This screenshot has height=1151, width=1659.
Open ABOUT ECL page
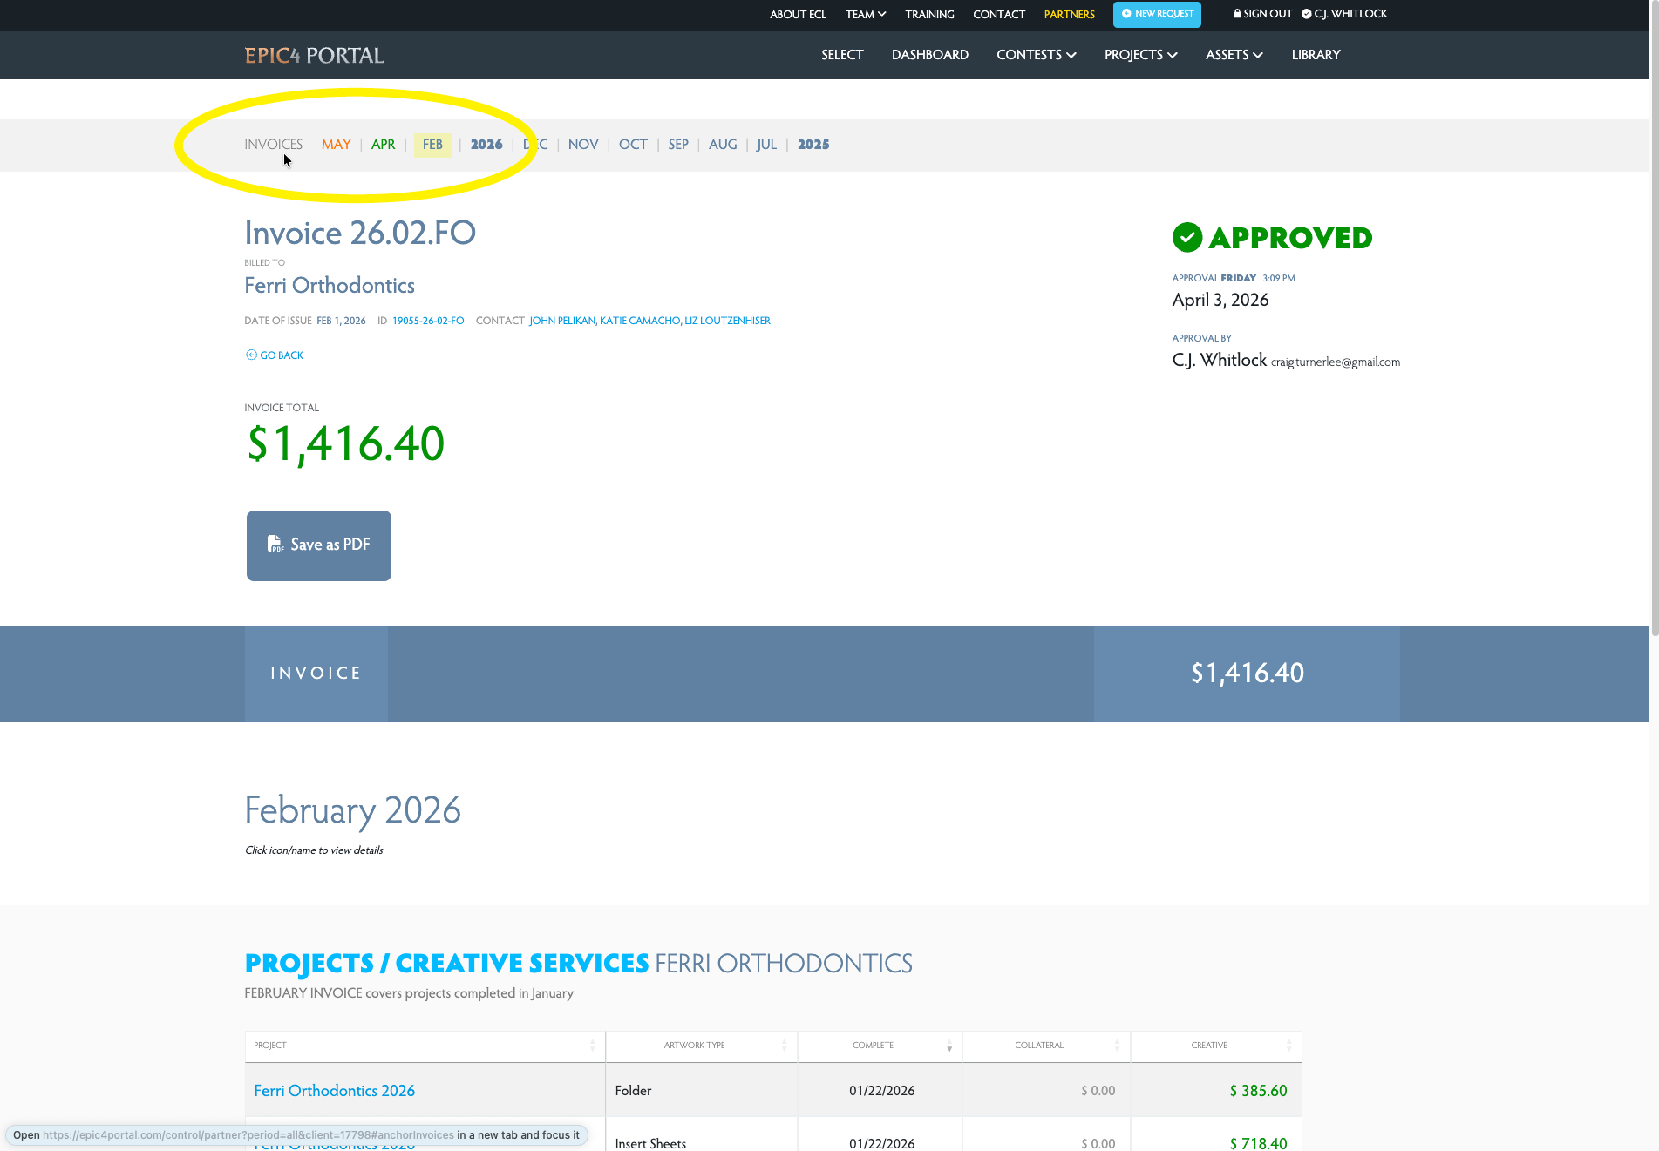point(798,15)
